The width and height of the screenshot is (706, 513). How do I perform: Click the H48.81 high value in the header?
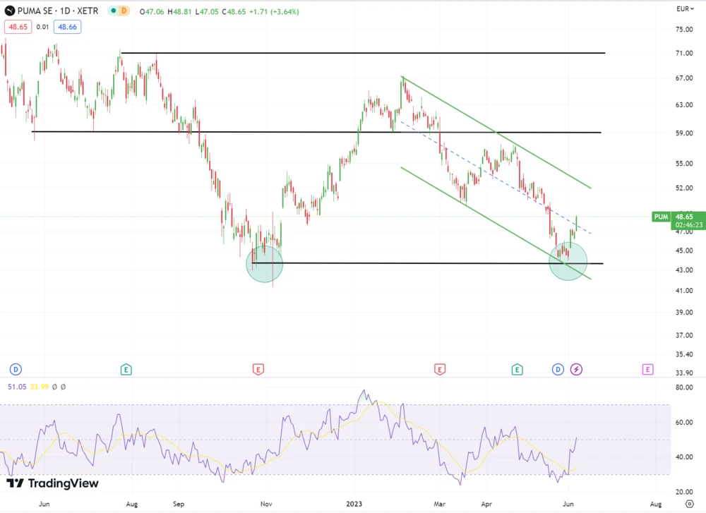coord(179,12)
